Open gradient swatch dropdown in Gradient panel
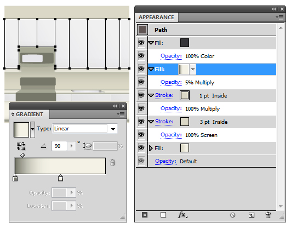 click(x=32, y=130)
